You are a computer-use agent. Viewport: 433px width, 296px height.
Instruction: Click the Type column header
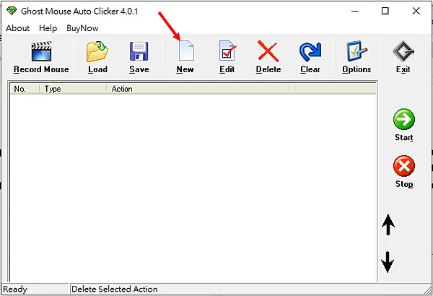click(73, 89)
